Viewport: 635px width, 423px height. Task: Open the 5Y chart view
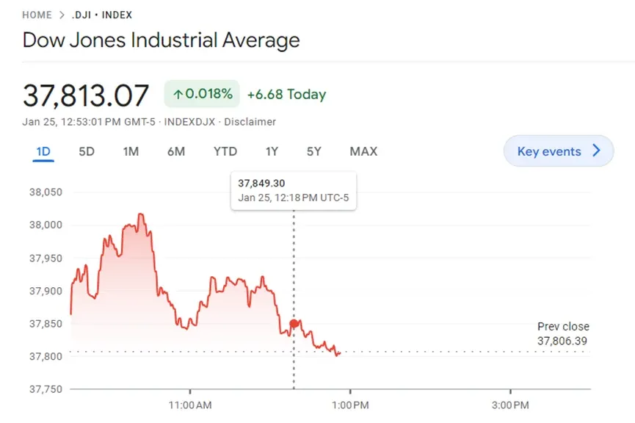[x=314, y=151]
